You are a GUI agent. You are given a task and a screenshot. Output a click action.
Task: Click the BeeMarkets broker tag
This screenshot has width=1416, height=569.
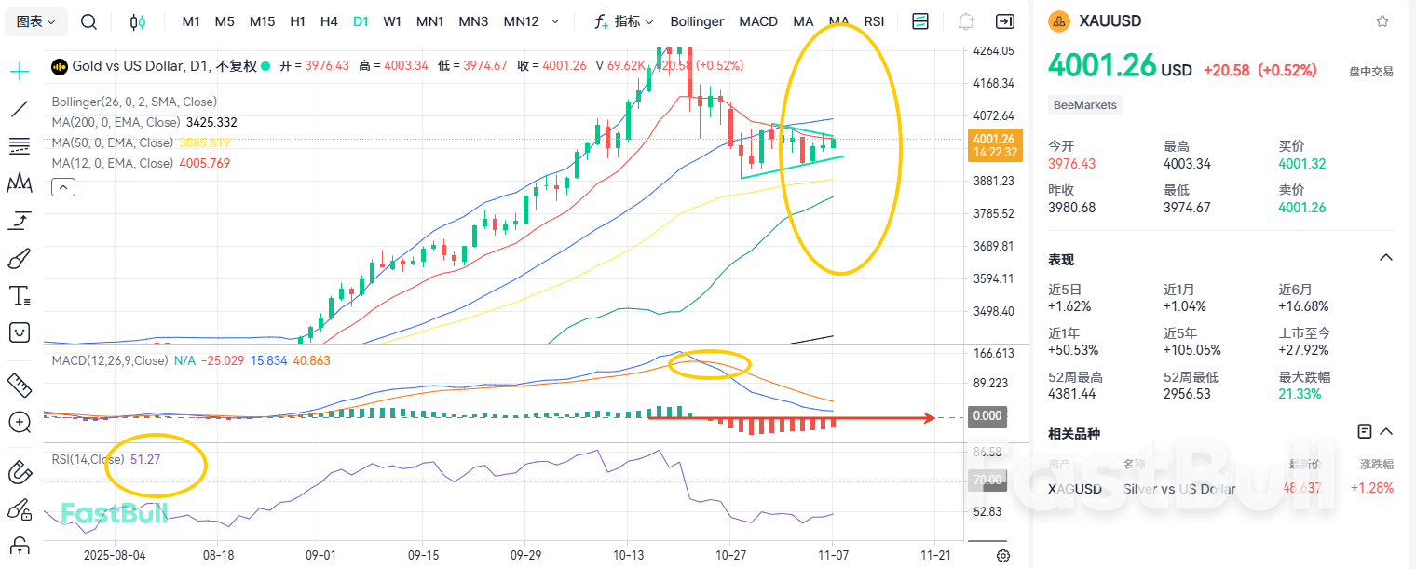point(1084,105)
